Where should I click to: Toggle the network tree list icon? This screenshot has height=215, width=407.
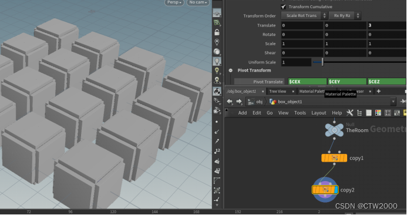click(x=359, y=113)
